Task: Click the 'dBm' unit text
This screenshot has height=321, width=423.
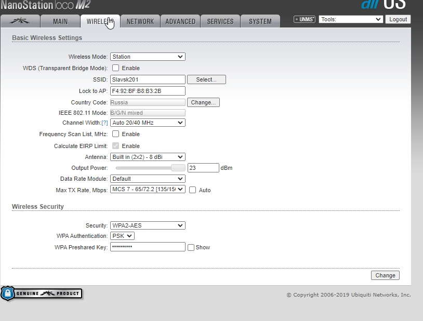Action: (x=227, y=168)
